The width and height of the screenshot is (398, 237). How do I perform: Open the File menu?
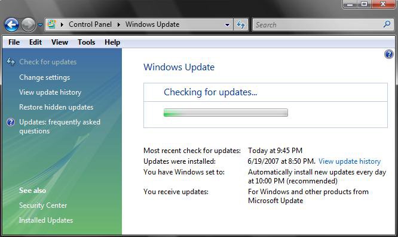[14, 42]
